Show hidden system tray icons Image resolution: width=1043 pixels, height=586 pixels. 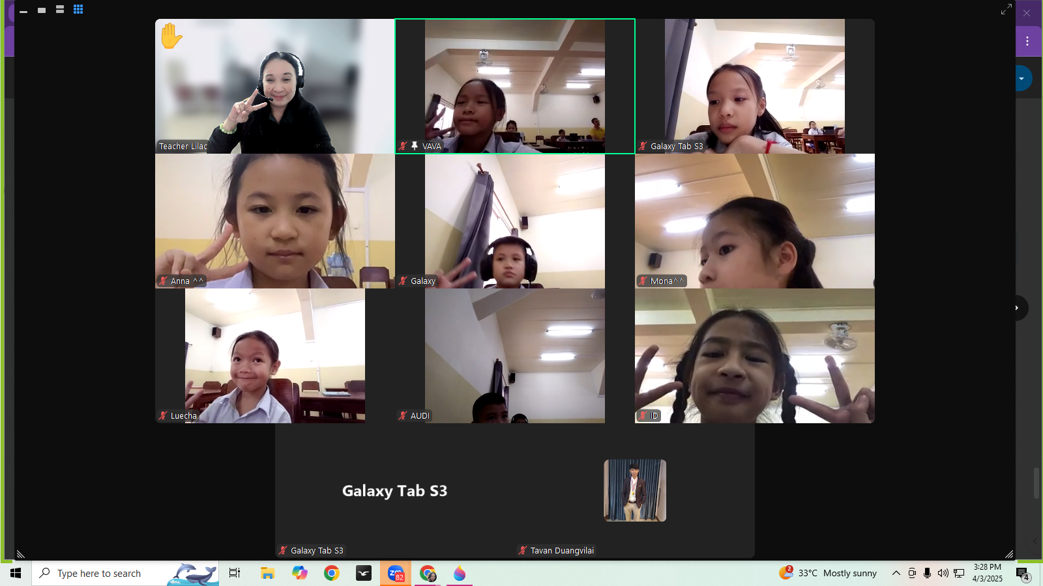tap(896, 573)
